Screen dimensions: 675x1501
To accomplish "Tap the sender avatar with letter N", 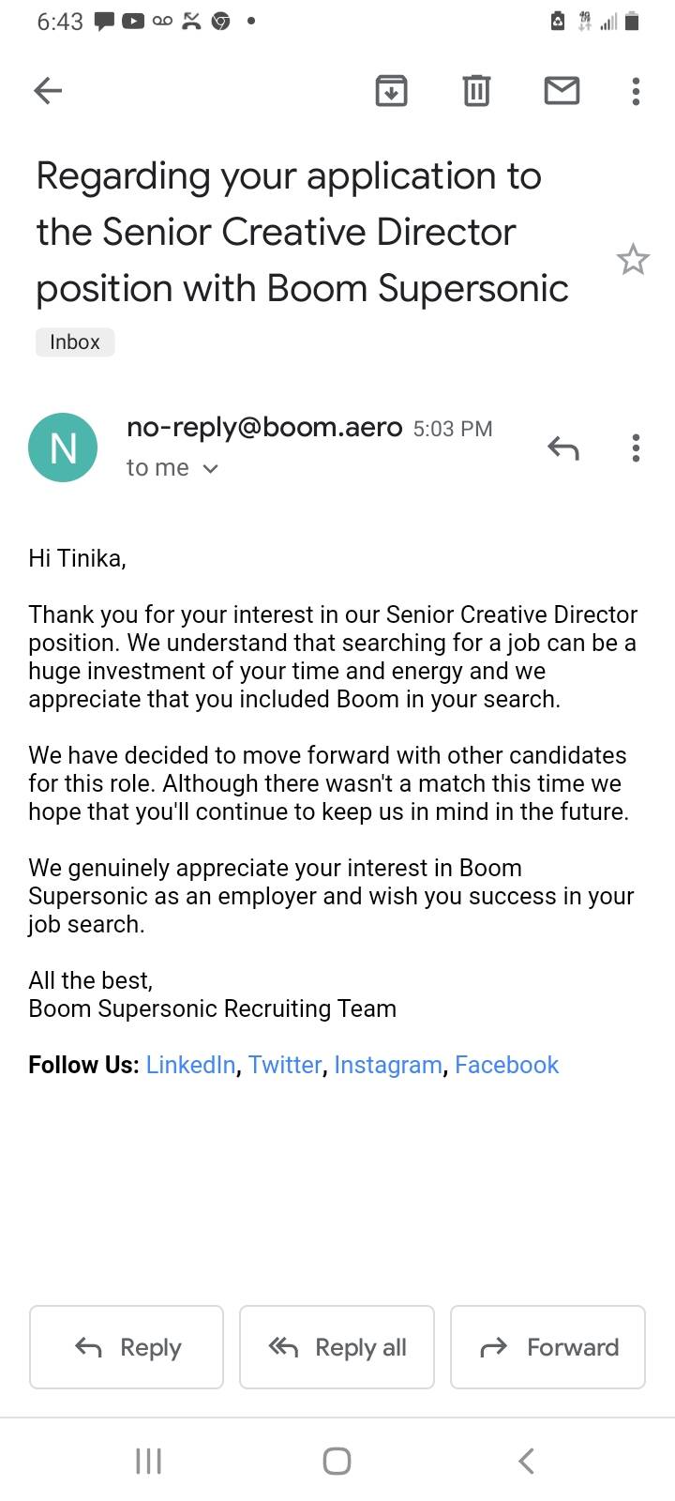I will coord(63,447).
